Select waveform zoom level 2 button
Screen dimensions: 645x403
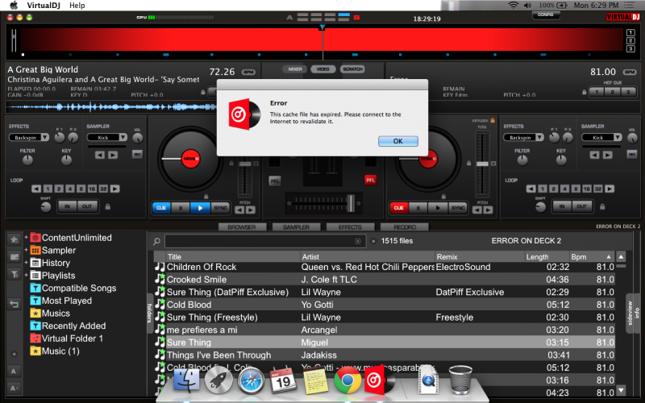click(630, 40)
